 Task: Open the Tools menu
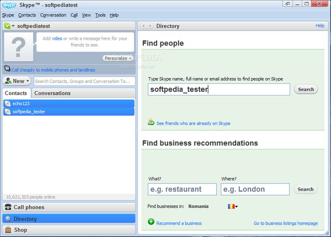(x=100, y=15)
